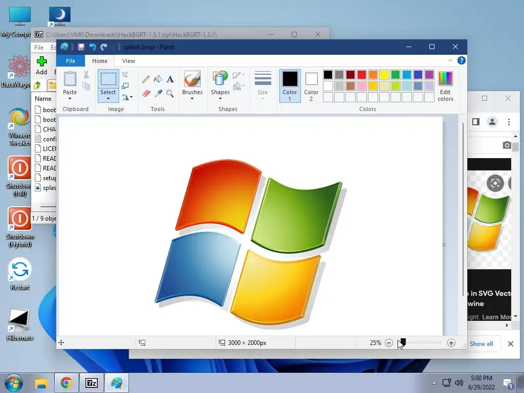Click the canvas right-edge resize handle
The height and width of the screenshot is (393, 524).
[x=444, y=245]
